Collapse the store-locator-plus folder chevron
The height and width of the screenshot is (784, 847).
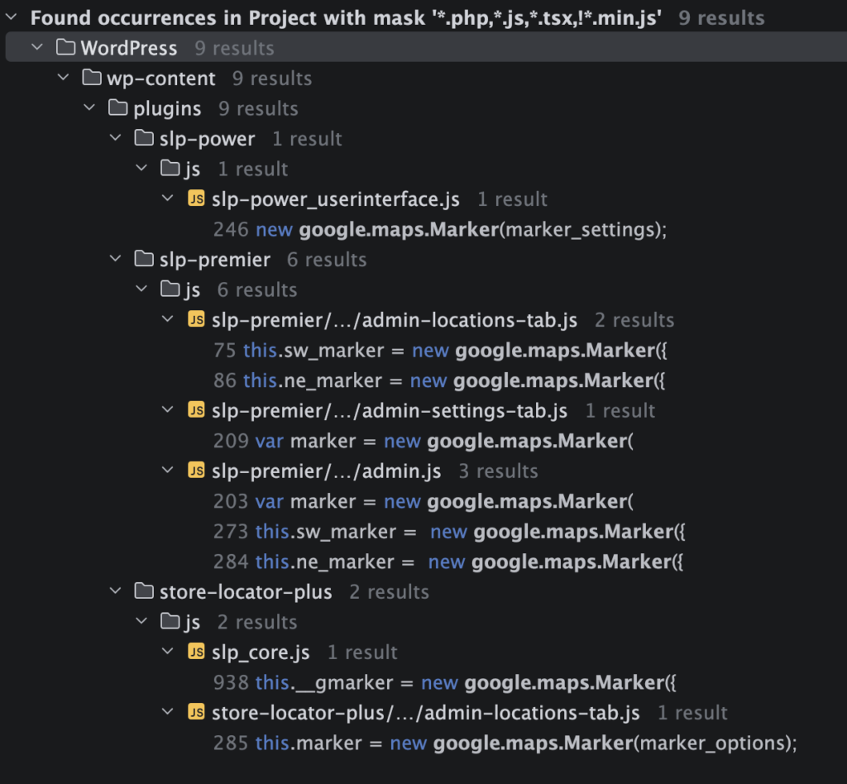point(117,592)
